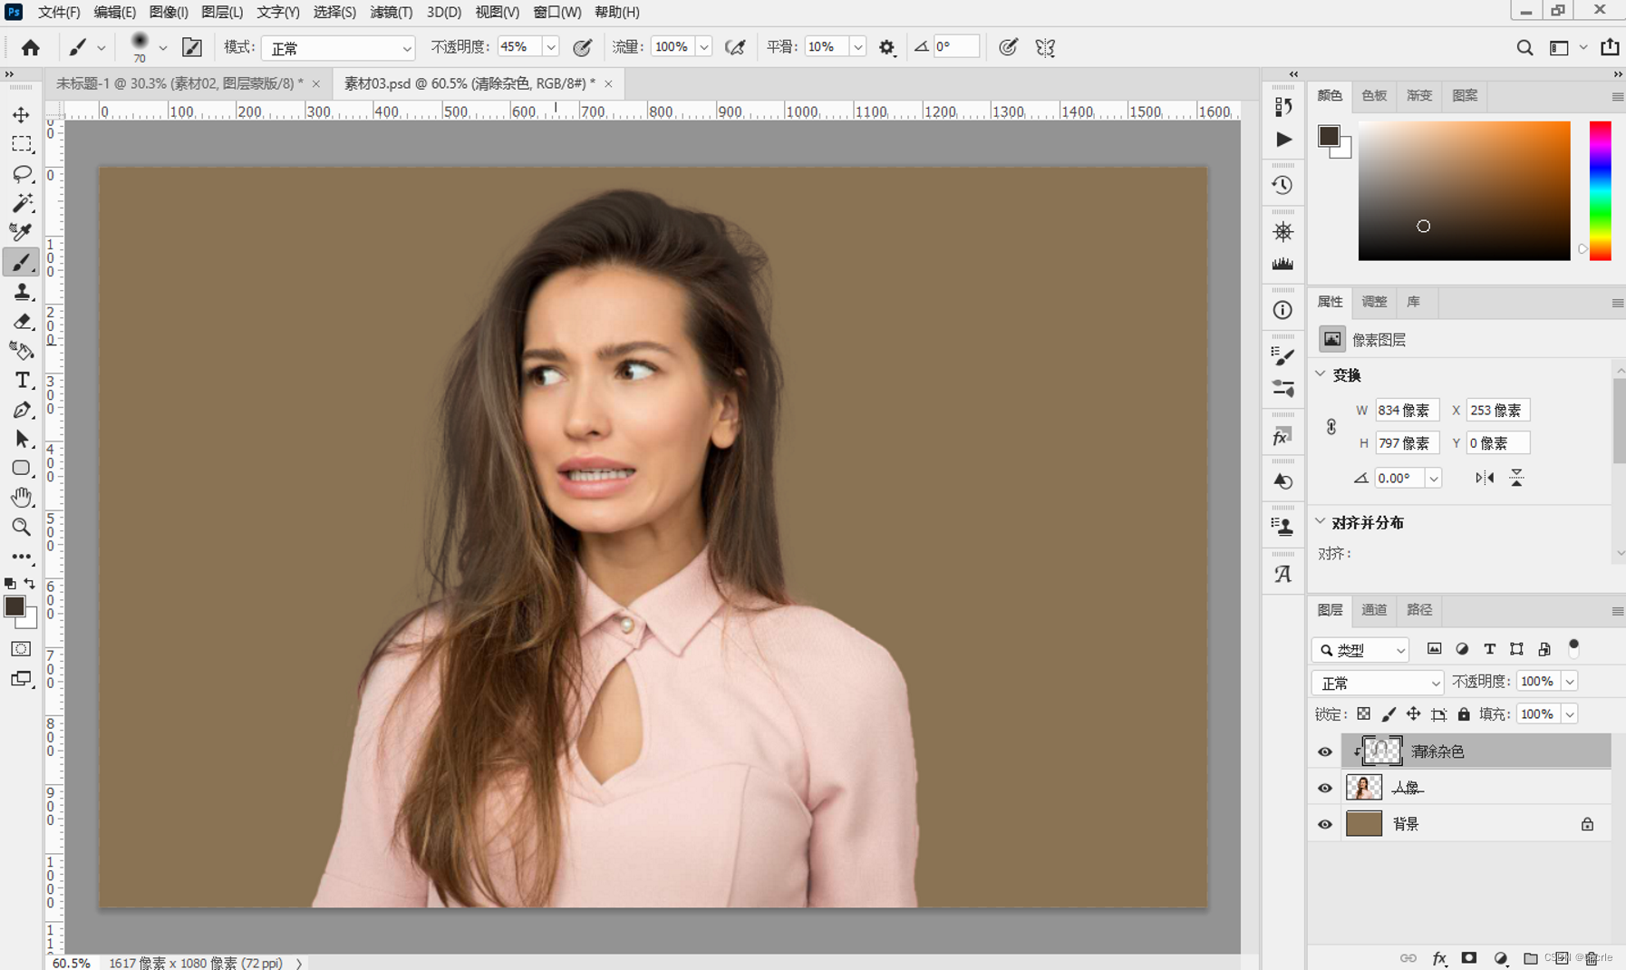Open the flow 100% dropdown arrow
The width and height of the screenshot is (1626, 970).
(x=703, y=47)
